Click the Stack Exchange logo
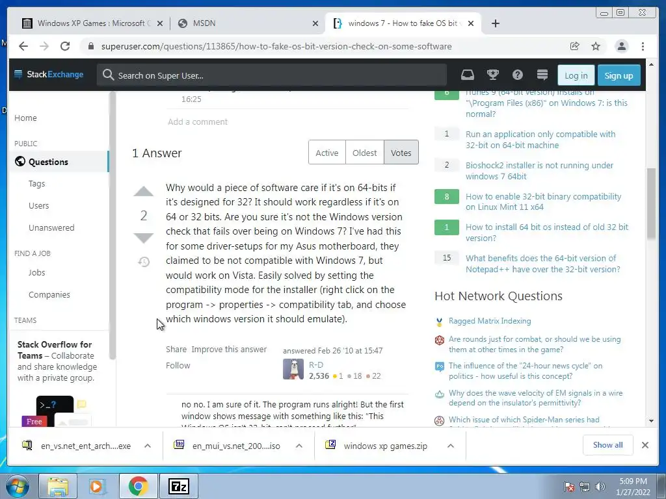Screen dimensions: 666x499 pos(49,75)
